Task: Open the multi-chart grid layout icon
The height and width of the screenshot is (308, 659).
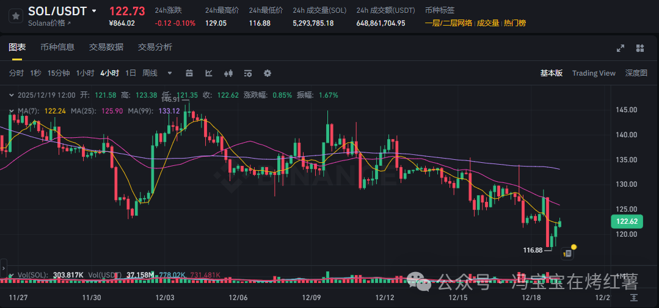Action: 640,48
